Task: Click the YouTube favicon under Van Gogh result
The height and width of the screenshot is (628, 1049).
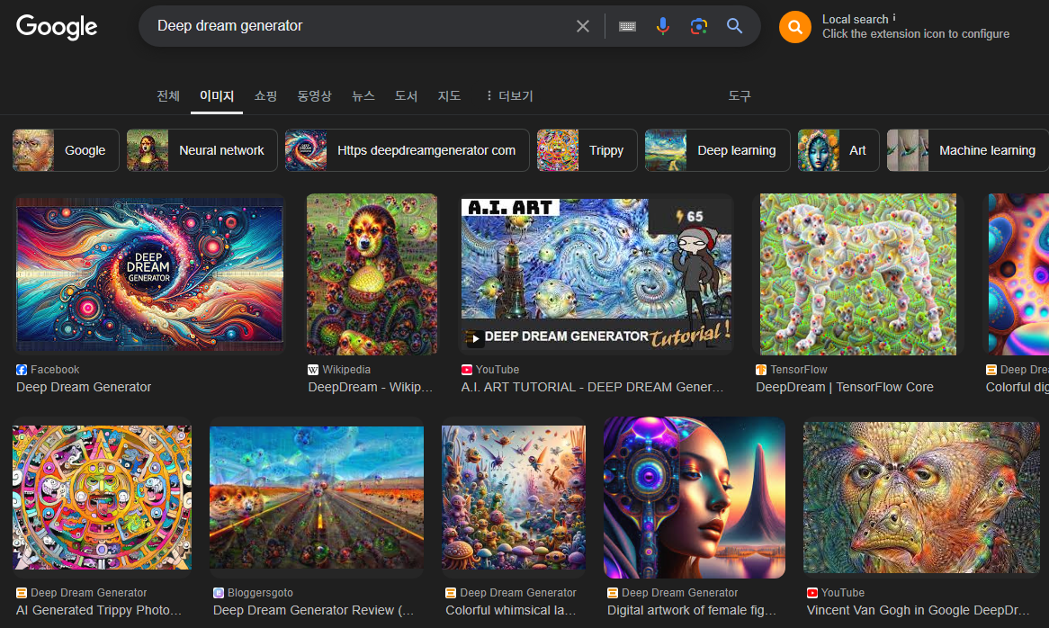Action: pyautogui.click(x=812, y=593)
